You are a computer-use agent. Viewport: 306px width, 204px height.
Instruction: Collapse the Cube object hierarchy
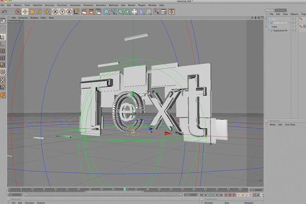click(267, 27)
